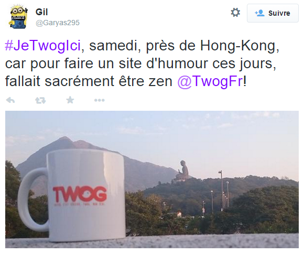The height and width of the screenshot is (254, 304).
Task: Reply to Gil's tweet using arrow icon
Action: pyautogui.click(x=10, y=100)
